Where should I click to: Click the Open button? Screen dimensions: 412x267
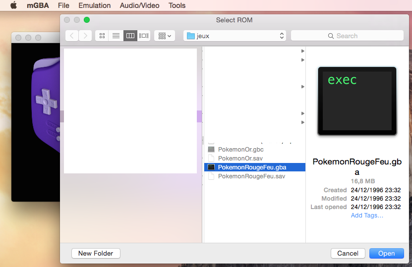click(387, 253)
